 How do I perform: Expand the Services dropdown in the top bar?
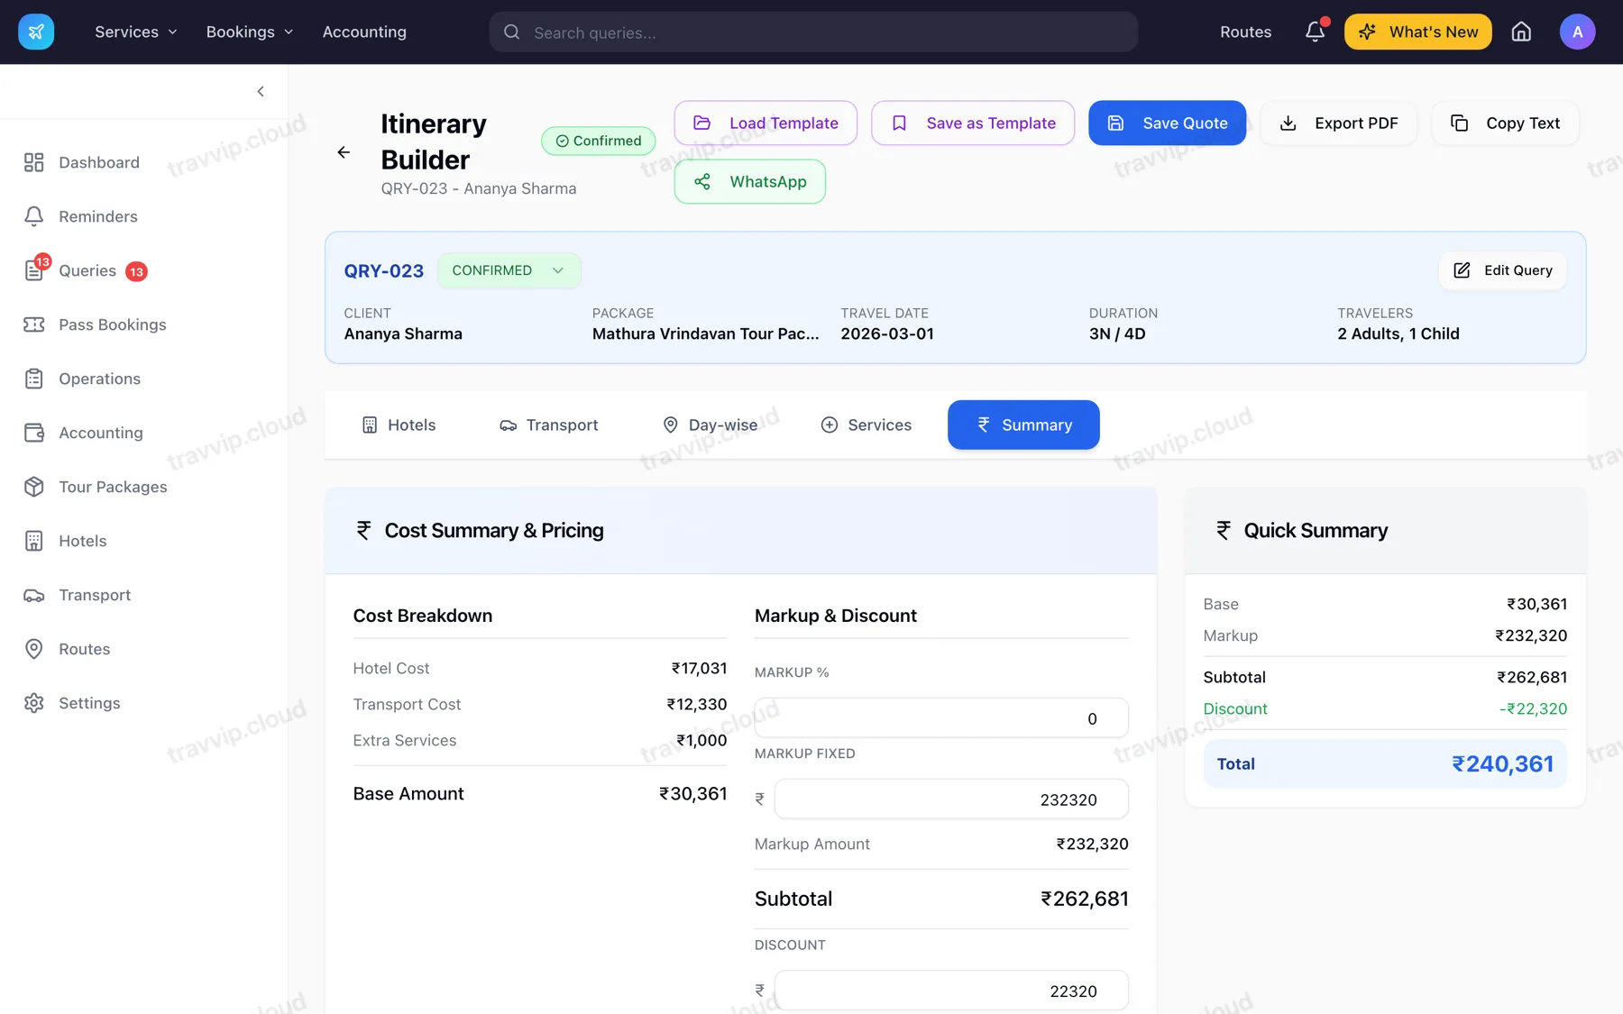[x=136, y=32]
